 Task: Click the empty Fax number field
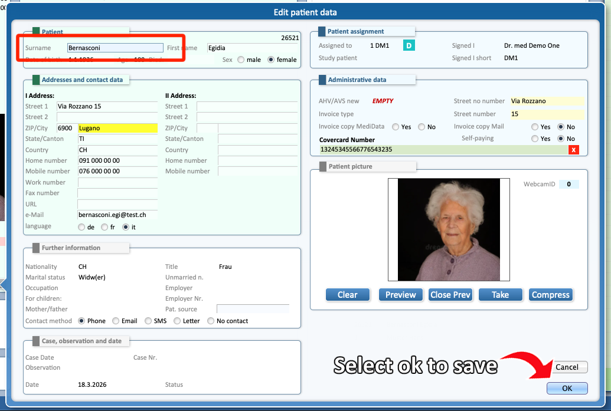click(117, 193)
